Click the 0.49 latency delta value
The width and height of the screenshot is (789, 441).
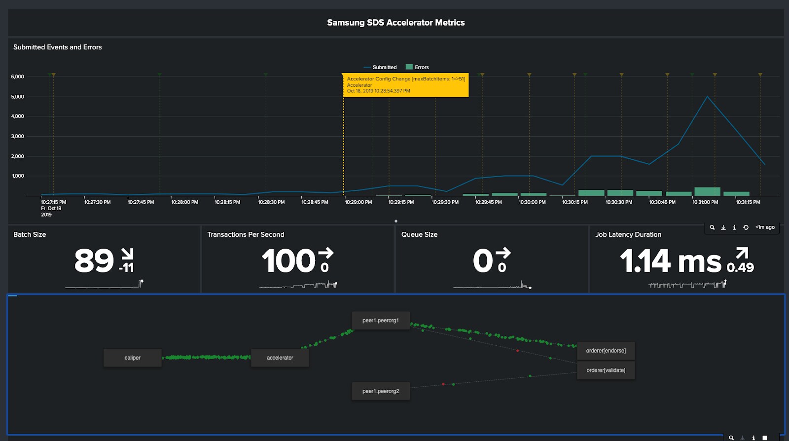tap(740, 267)
